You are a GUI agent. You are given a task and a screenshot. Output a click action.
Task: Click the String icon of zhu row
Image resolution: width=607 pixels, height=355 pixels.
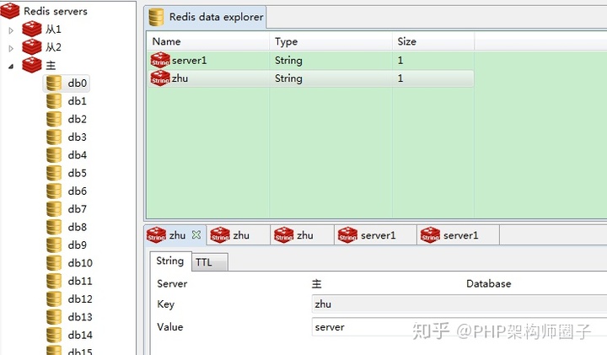160,78
